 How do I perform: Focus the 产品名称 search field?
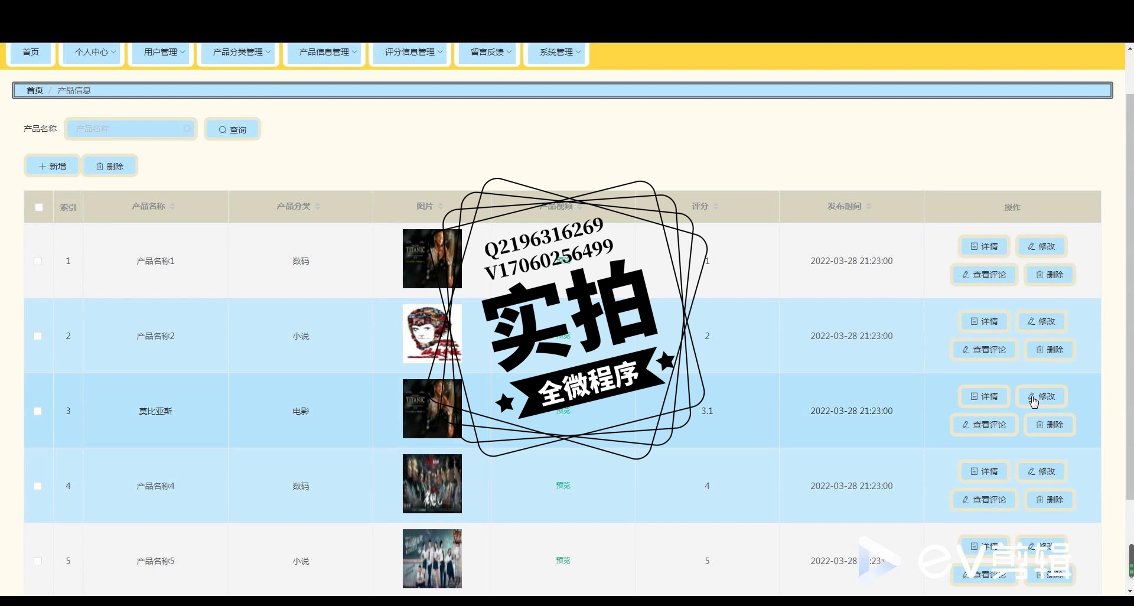(131, 129)
